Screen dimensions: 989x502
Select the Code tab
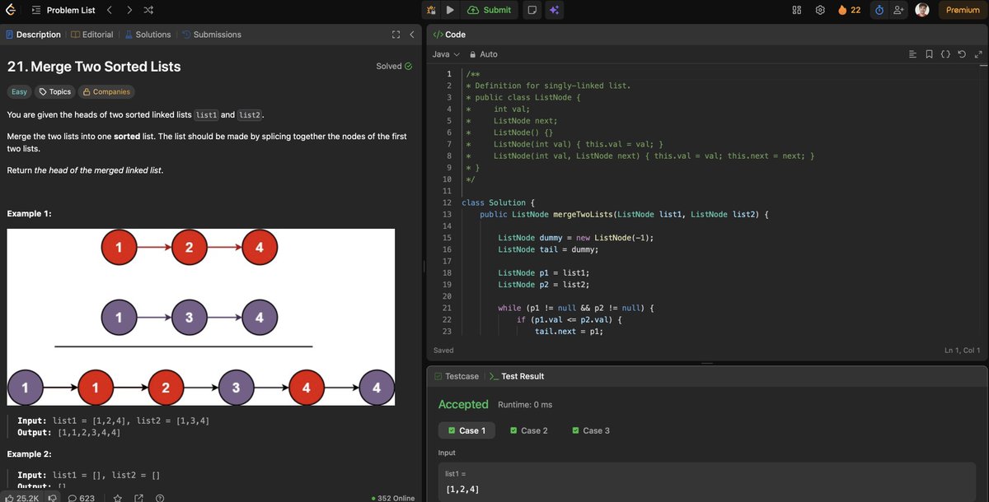pyautogui.click(x=449, y=35)
